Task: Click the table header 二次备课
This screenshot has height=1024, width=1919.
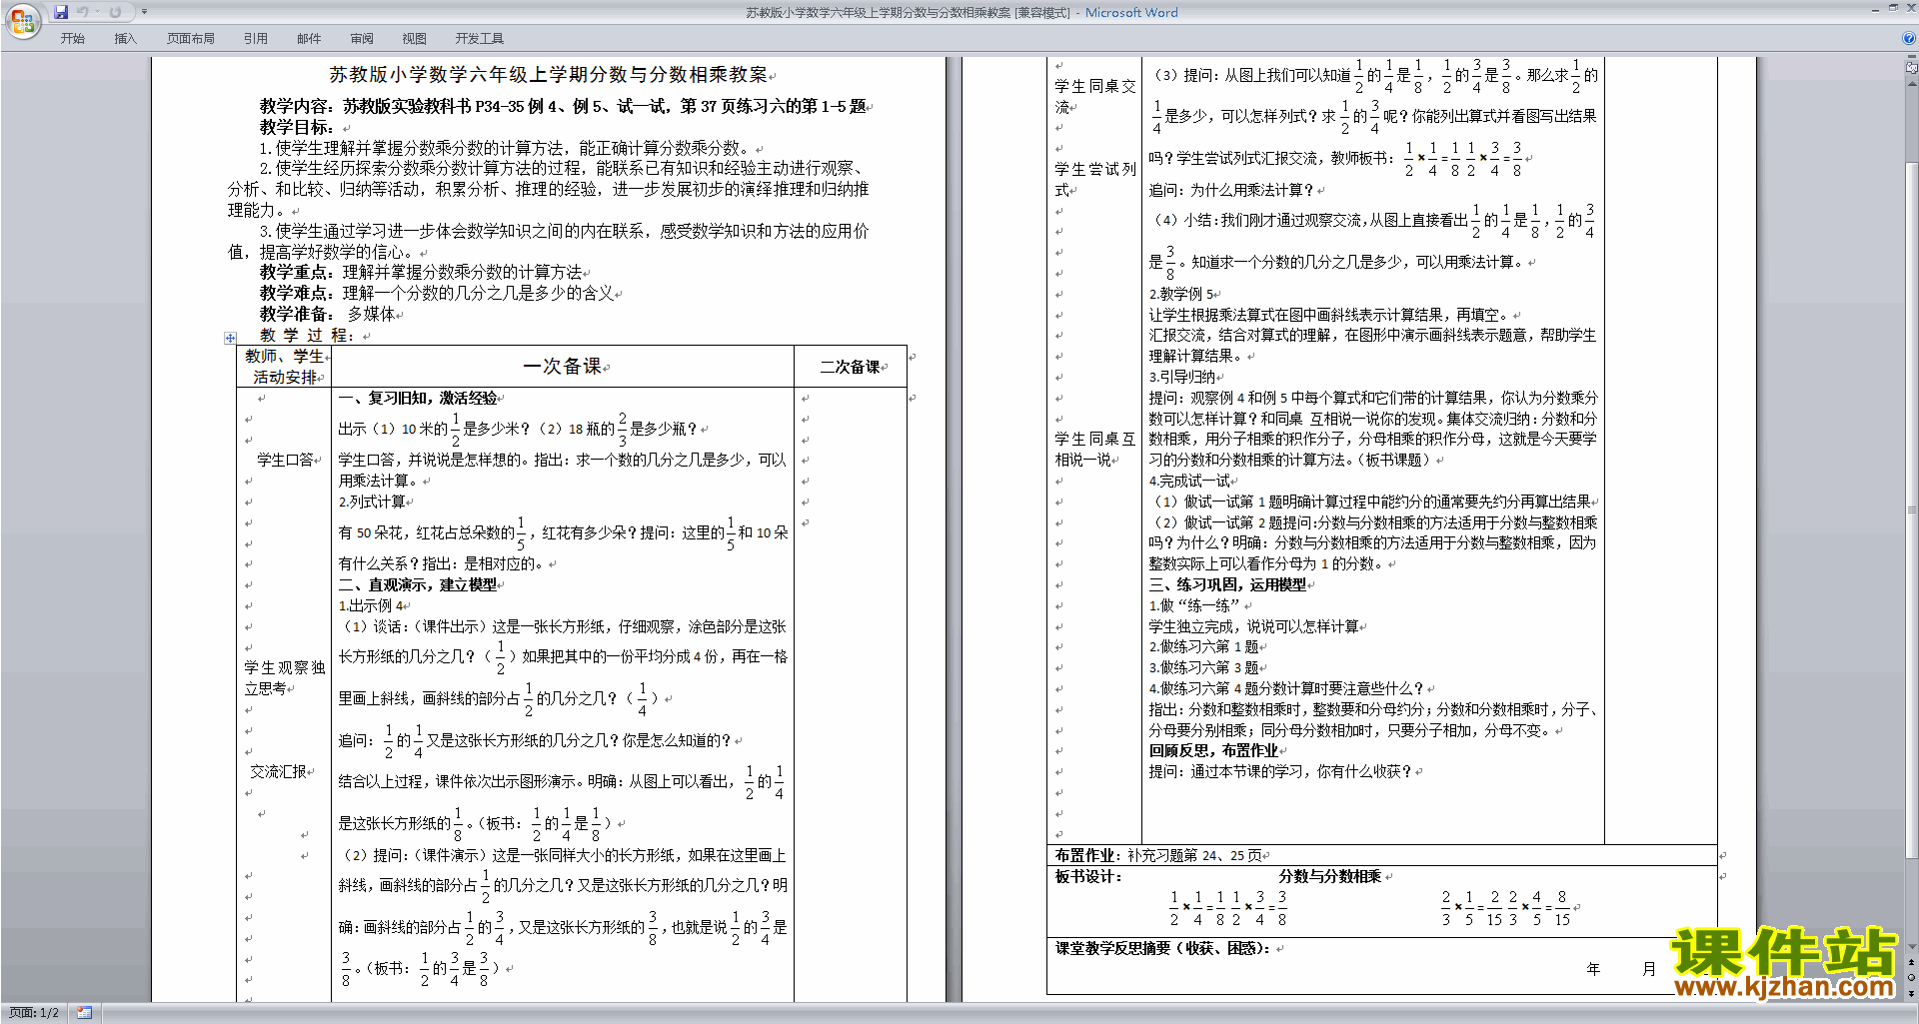Action: click(850, 367)
